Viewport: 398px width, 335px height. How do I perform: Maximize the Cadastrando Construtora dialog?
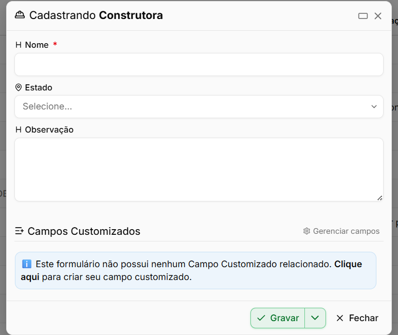[363, 16]
